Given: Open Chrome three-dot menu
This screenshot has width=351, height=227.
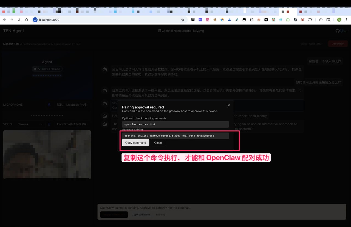Looking at the screenshot, I should [346, 20].
